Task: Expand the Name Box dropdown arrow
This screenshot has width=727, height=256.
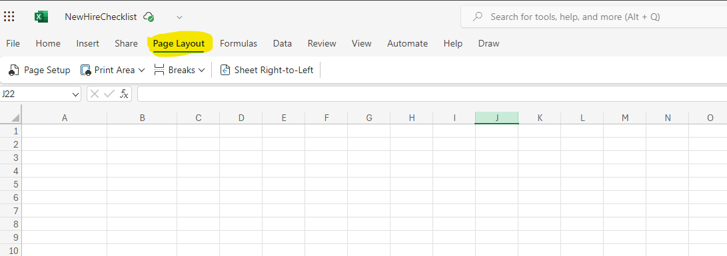Action: click(x=75, y=94)
